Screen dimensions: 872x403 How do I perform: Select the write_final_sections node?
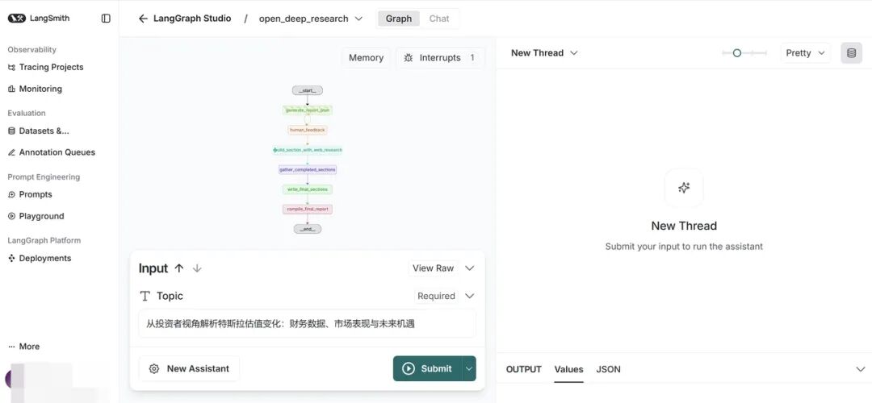tap(308, 189)
